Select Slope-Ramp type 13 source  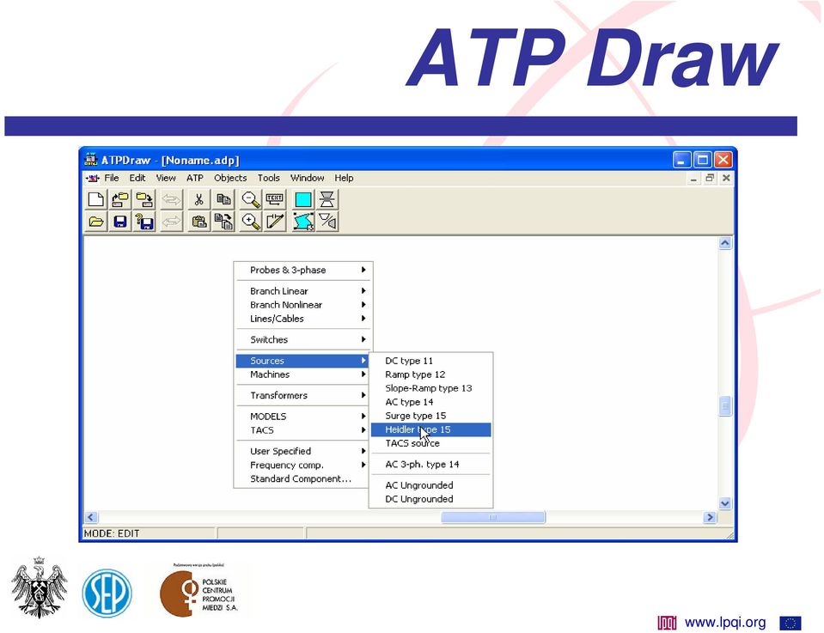431,388
